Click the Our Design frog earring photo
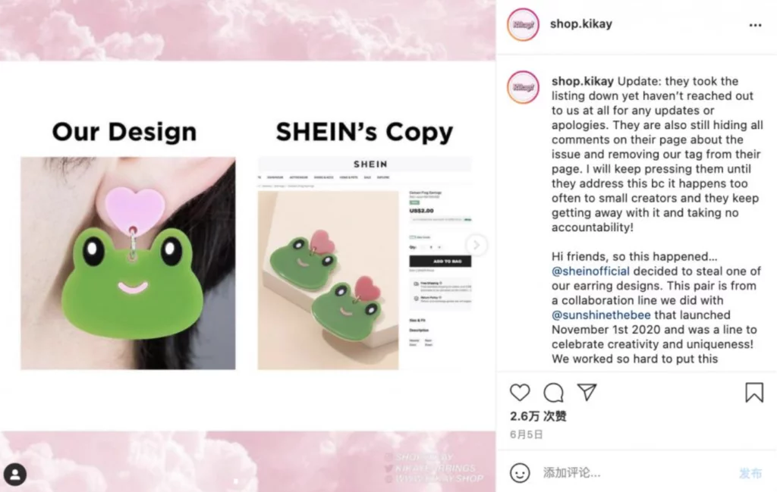The height and width of the screenshot is (492, 777). point(127,263)
